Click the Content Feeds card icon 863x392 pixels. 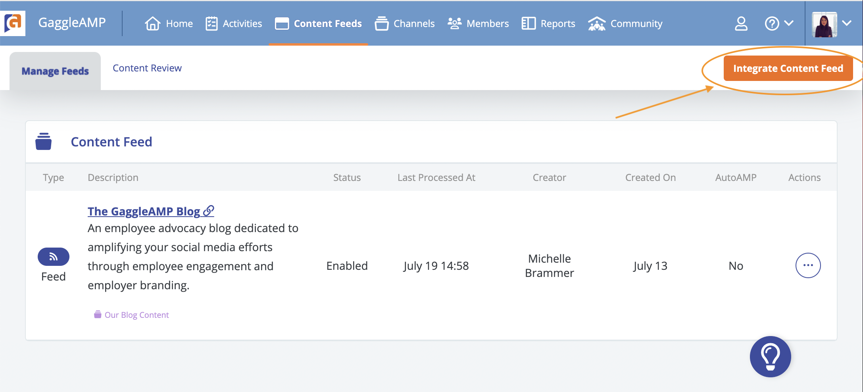pos(282,24)
